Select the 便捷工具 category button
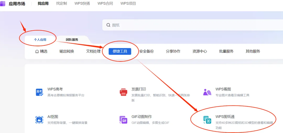Image resolution: width=283 pixels, height=133 pixels. 120,51
